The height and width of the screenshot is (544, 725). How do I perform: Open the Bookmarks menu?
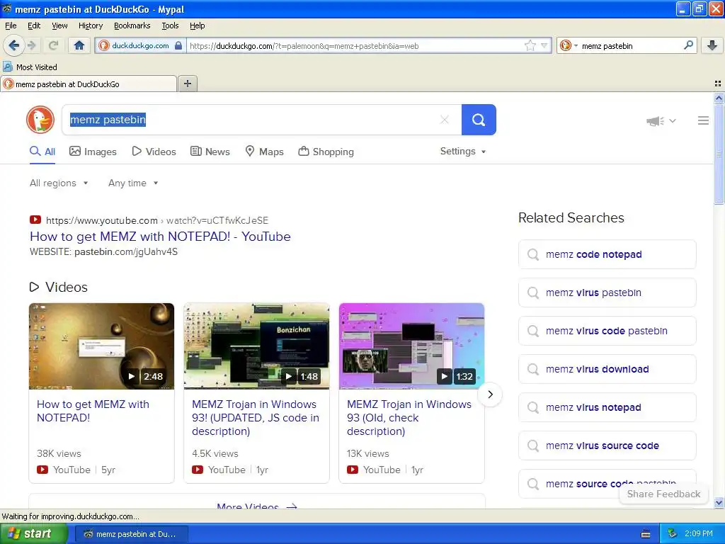coord(132,25)
